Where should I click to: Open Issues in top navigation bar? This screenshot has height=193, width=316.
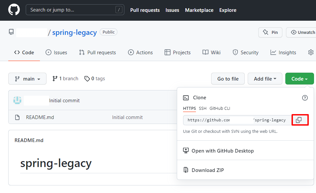click(172, 10)
